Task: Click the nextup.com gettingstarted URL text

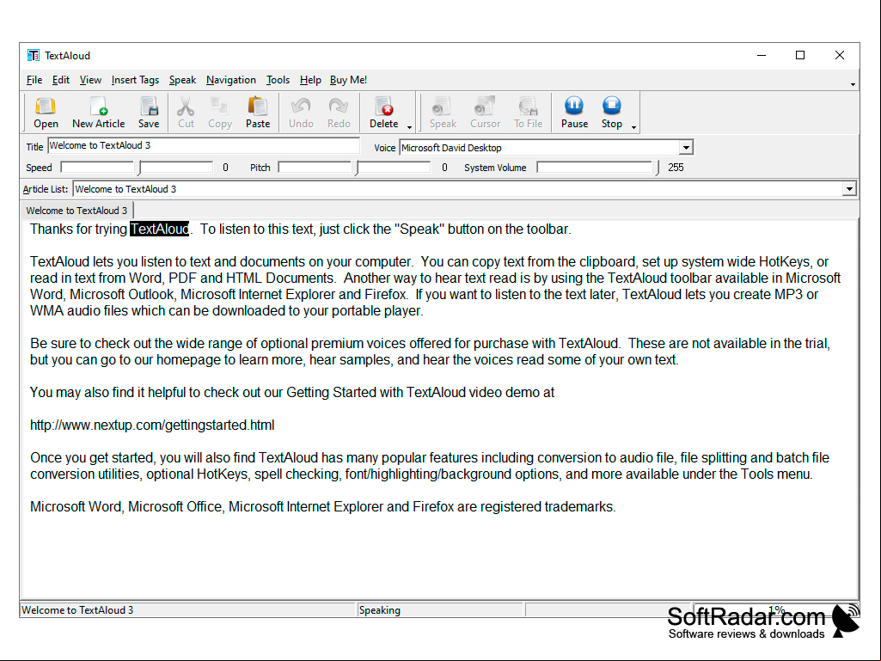Action: tap(152, 425)
